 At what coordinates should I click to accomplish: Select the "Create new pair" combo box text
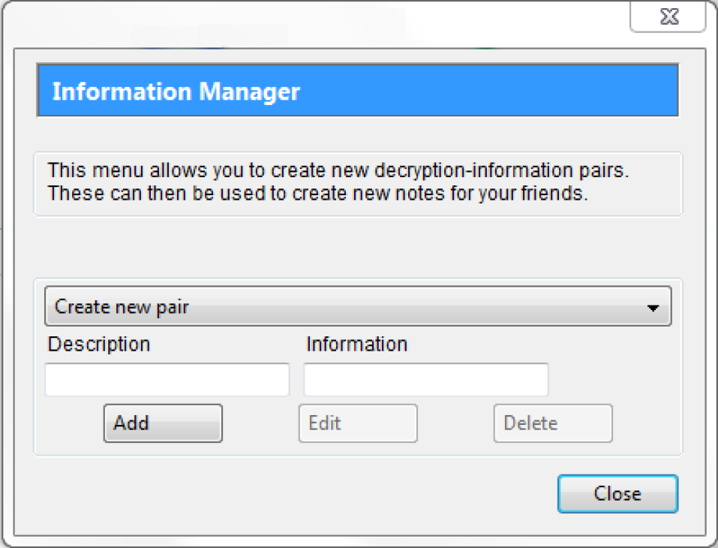tap(122, 307)
